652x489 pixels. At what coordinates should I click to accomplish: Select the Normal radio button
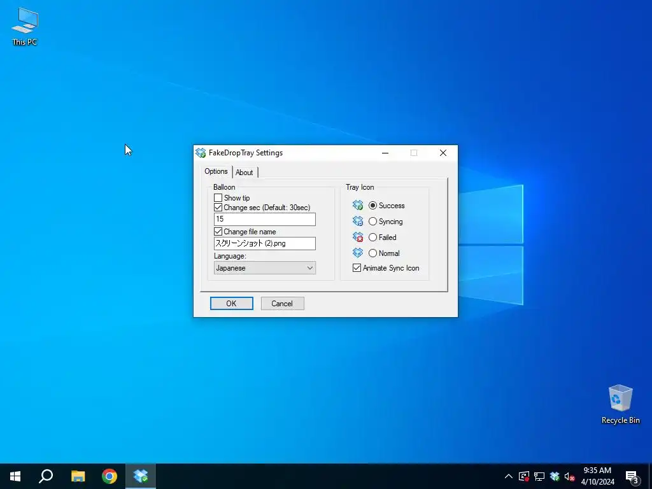tap(372, 253)
